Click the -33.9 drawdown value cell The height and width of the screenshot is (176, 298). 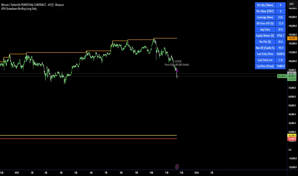click(280, 23)
